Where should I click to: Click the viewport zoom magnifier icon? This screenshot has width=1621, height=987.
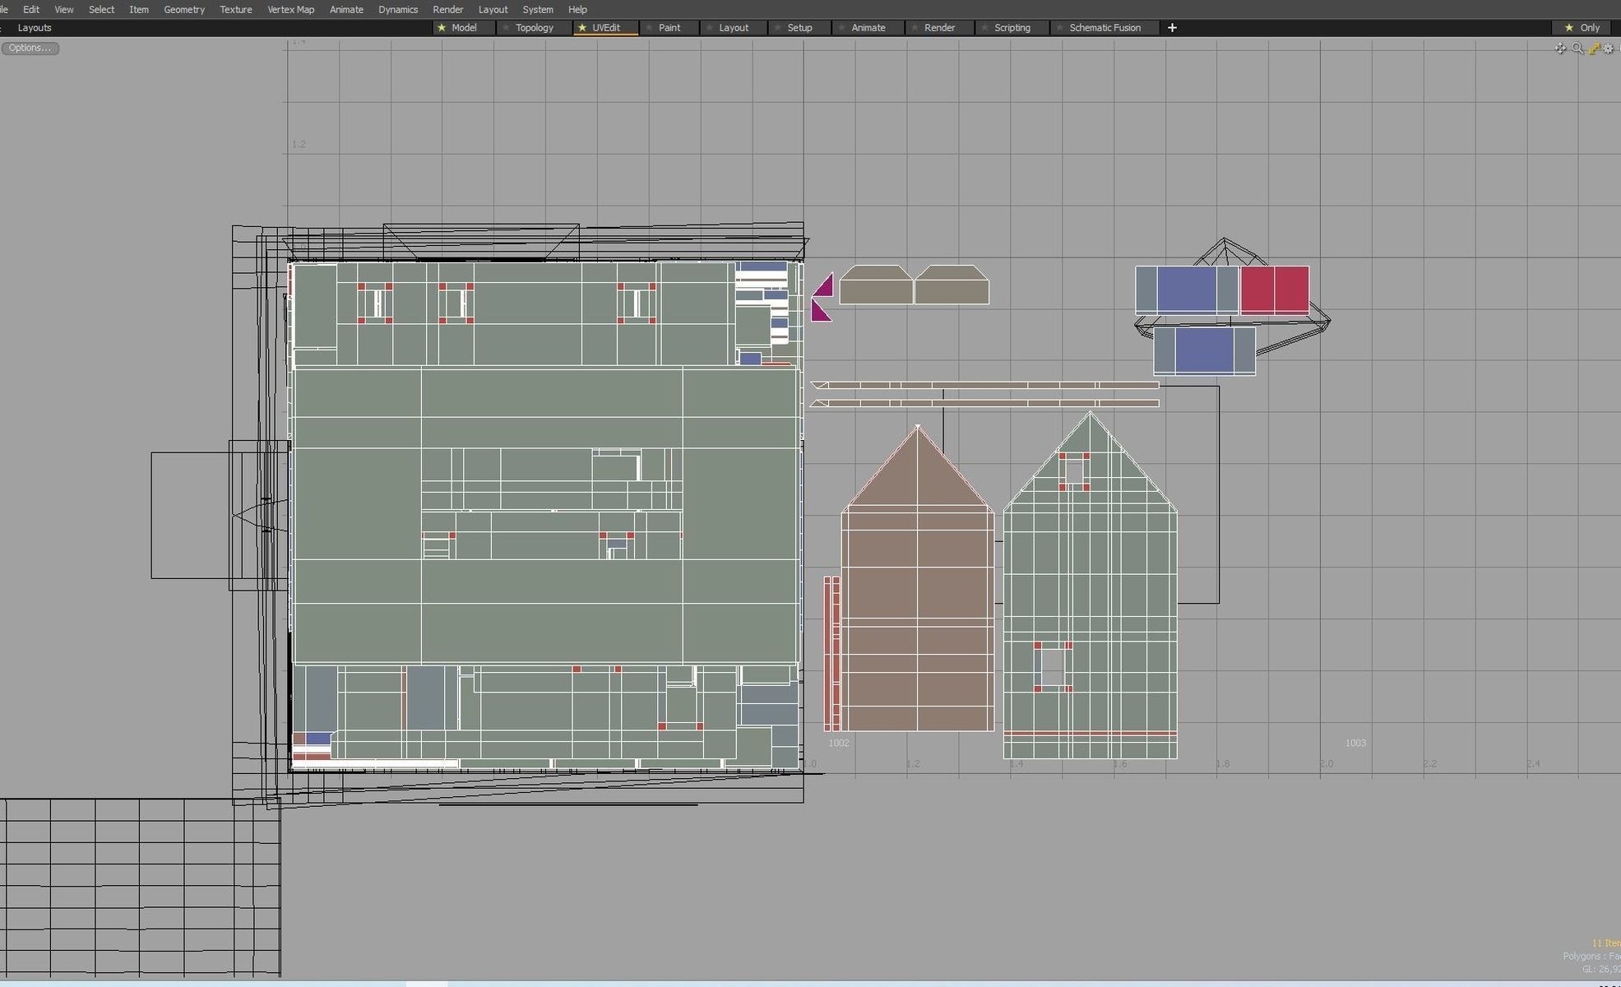(1577, 49)
